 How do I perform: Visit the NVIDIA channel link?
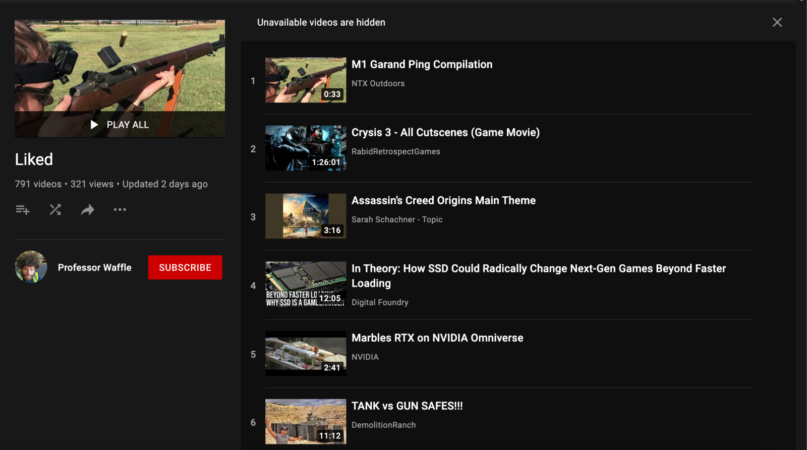365,357
